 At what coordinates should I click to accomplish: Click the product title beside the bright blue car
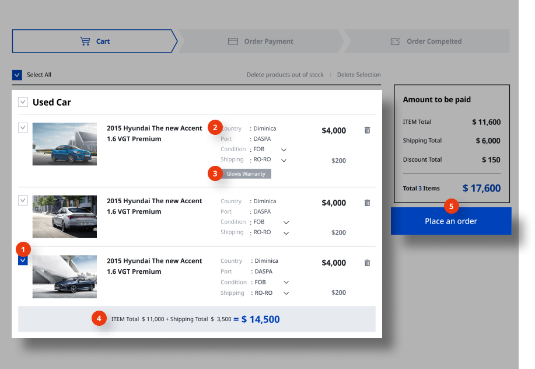point(154,134)
